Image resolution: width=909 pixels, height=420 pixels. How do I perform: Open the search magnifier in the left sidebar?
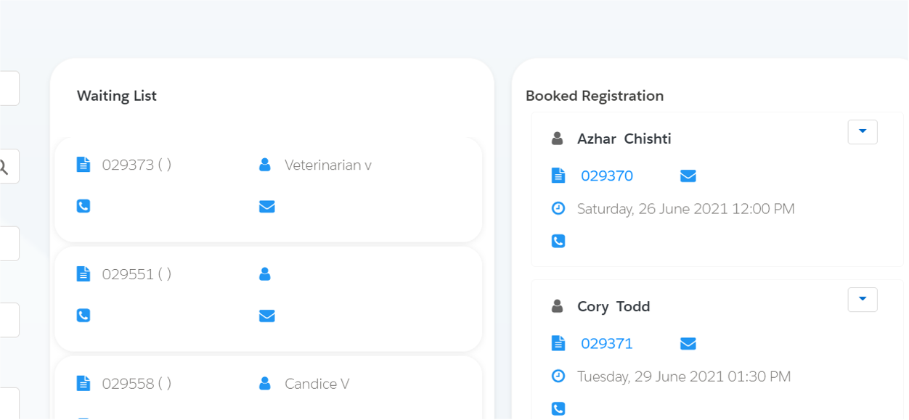5,166
